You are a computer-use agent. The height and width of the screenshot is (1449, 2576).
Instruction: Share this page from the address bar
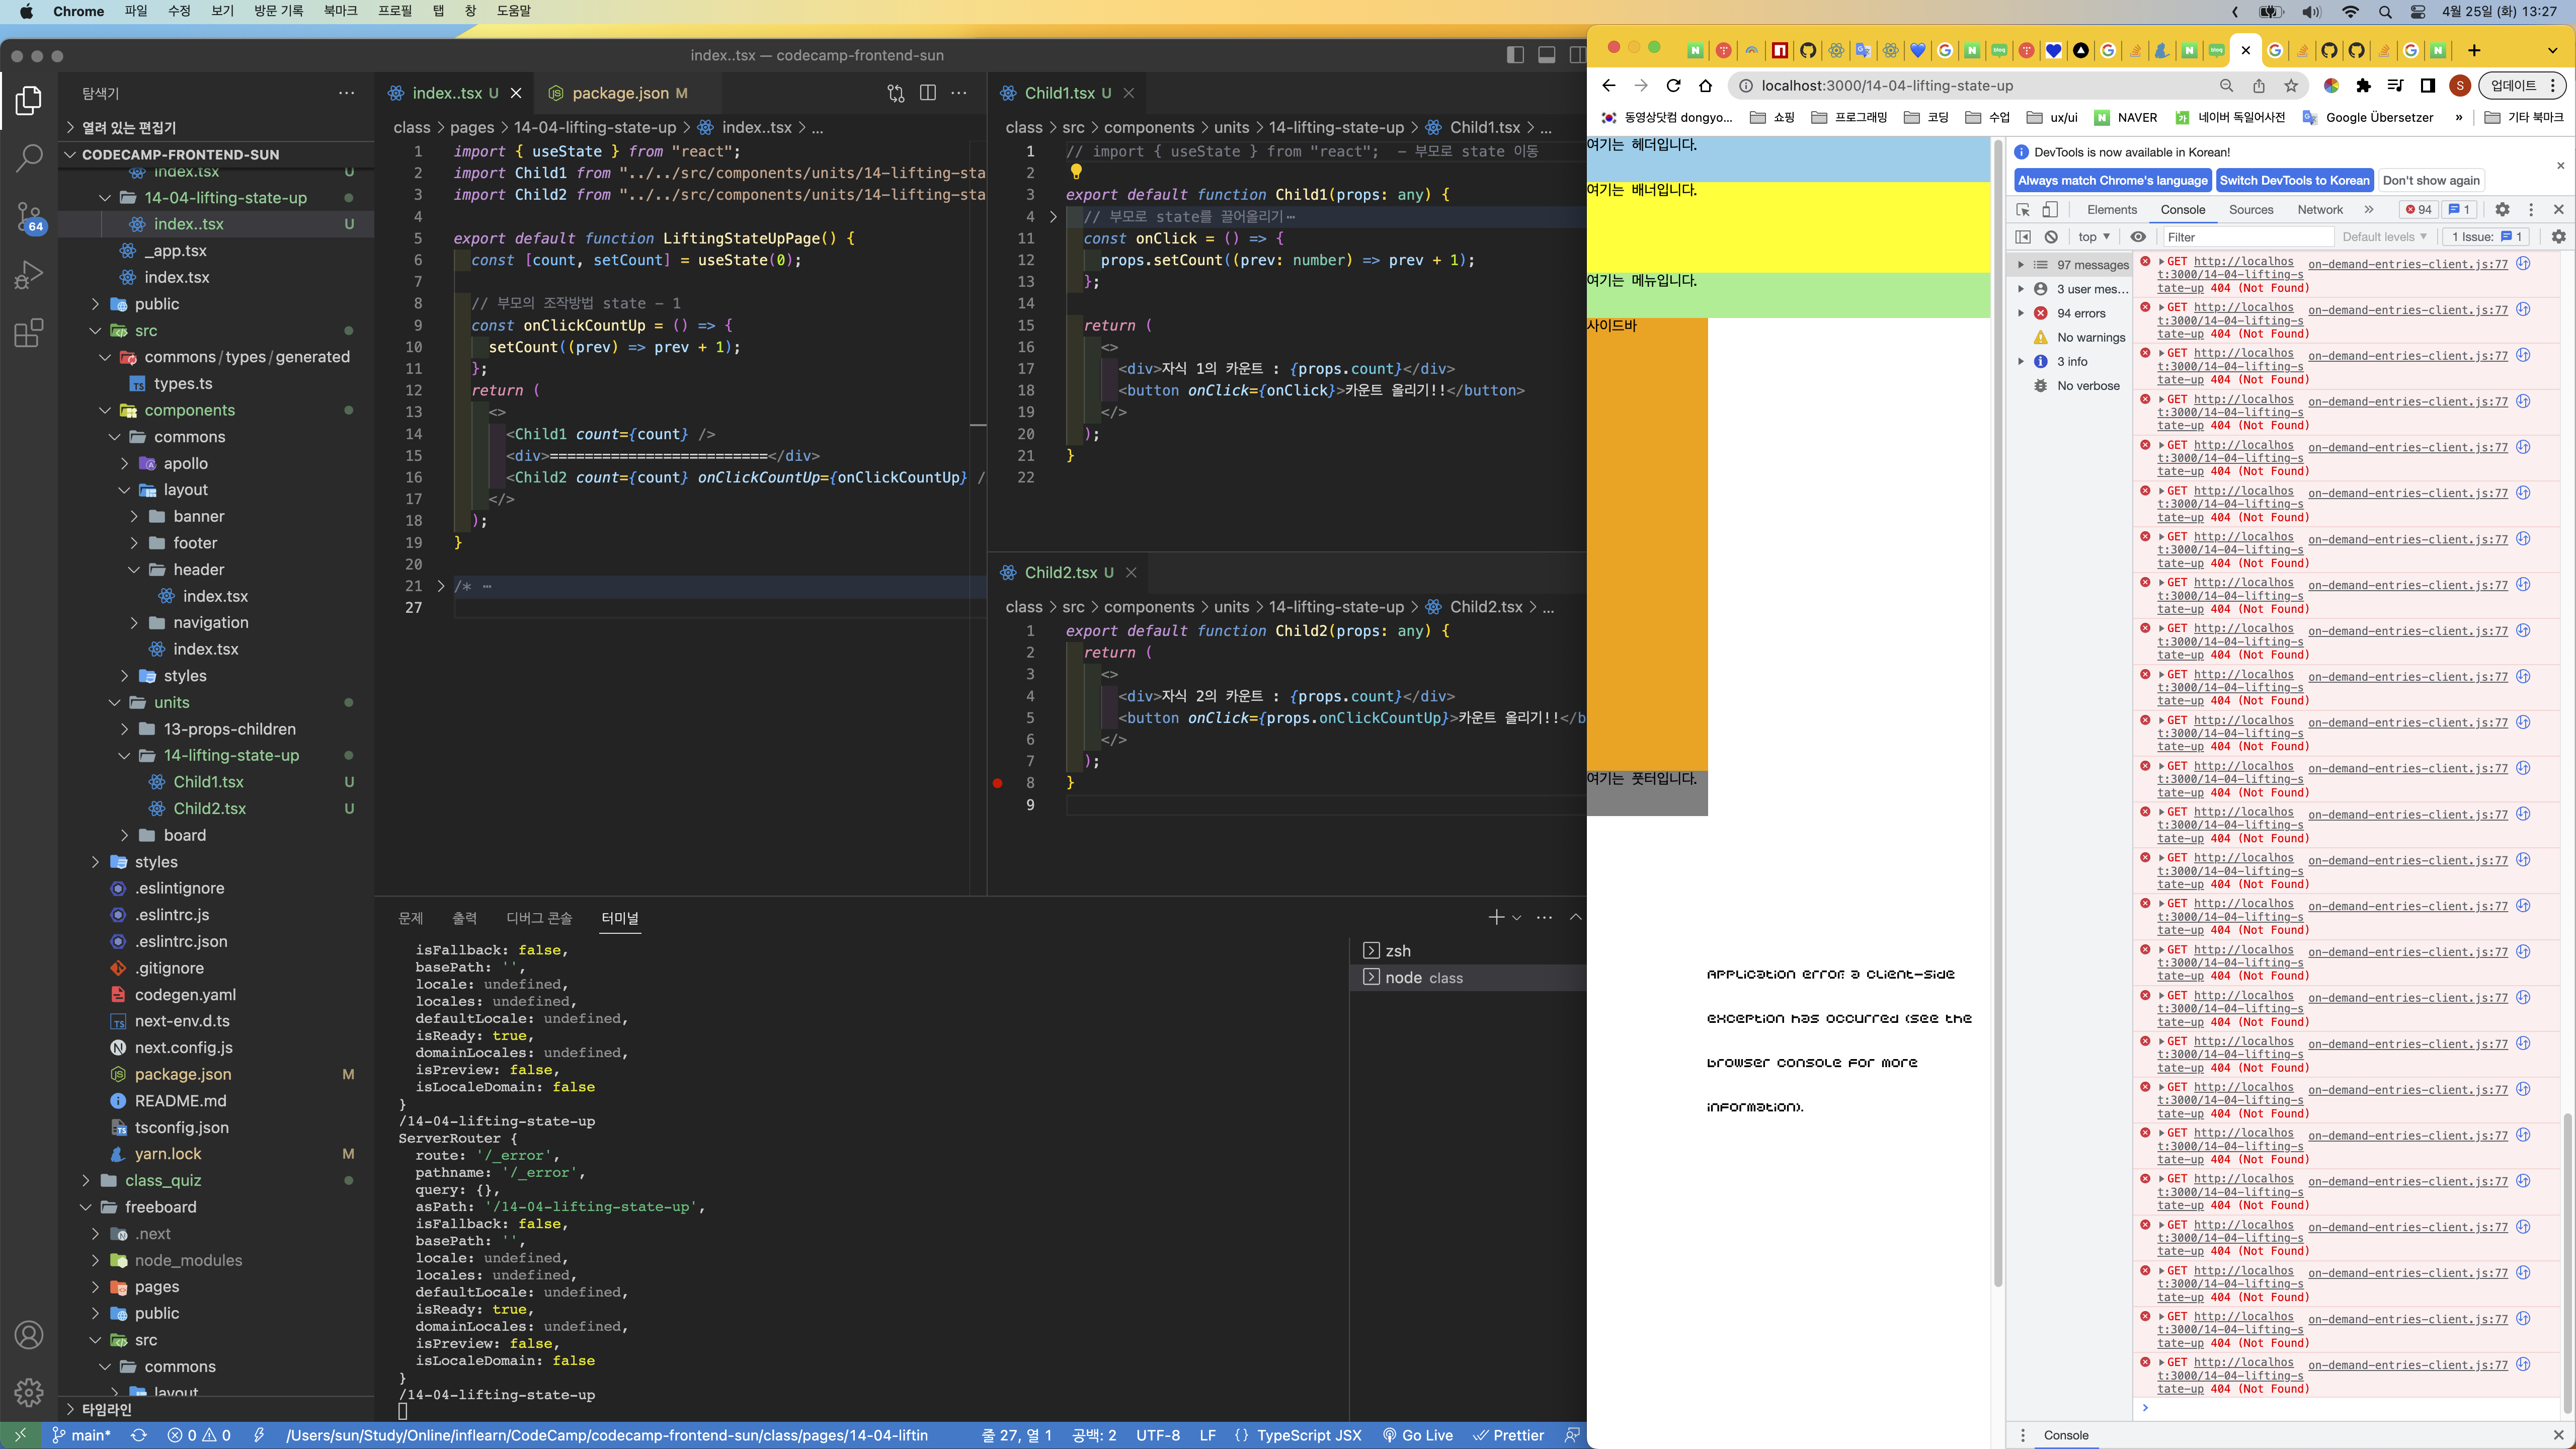(x=2258, y=85)
